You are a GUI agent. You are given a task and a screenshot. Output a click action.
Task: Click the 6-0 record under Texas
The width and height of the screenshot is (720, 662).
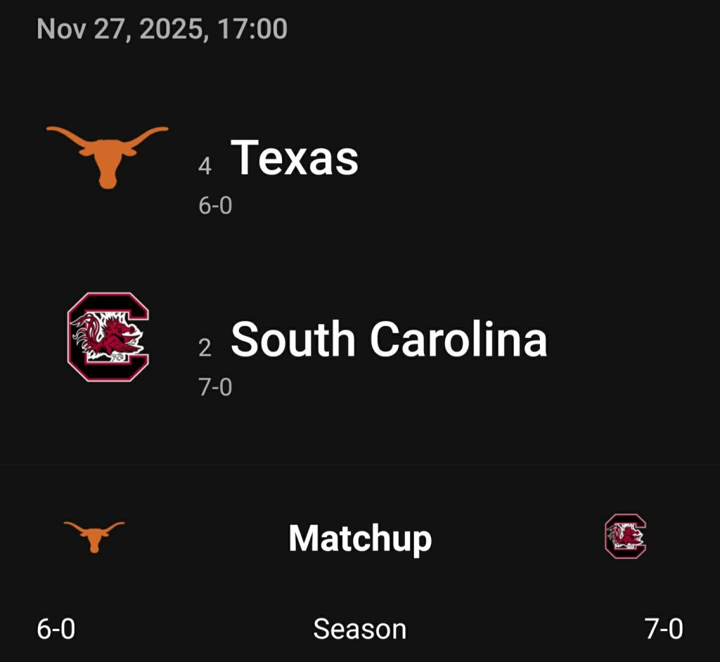(215, 206)
